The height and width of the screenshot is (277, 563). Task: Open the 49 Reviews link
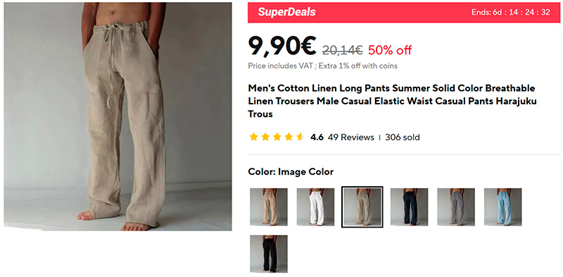point(350,137)
